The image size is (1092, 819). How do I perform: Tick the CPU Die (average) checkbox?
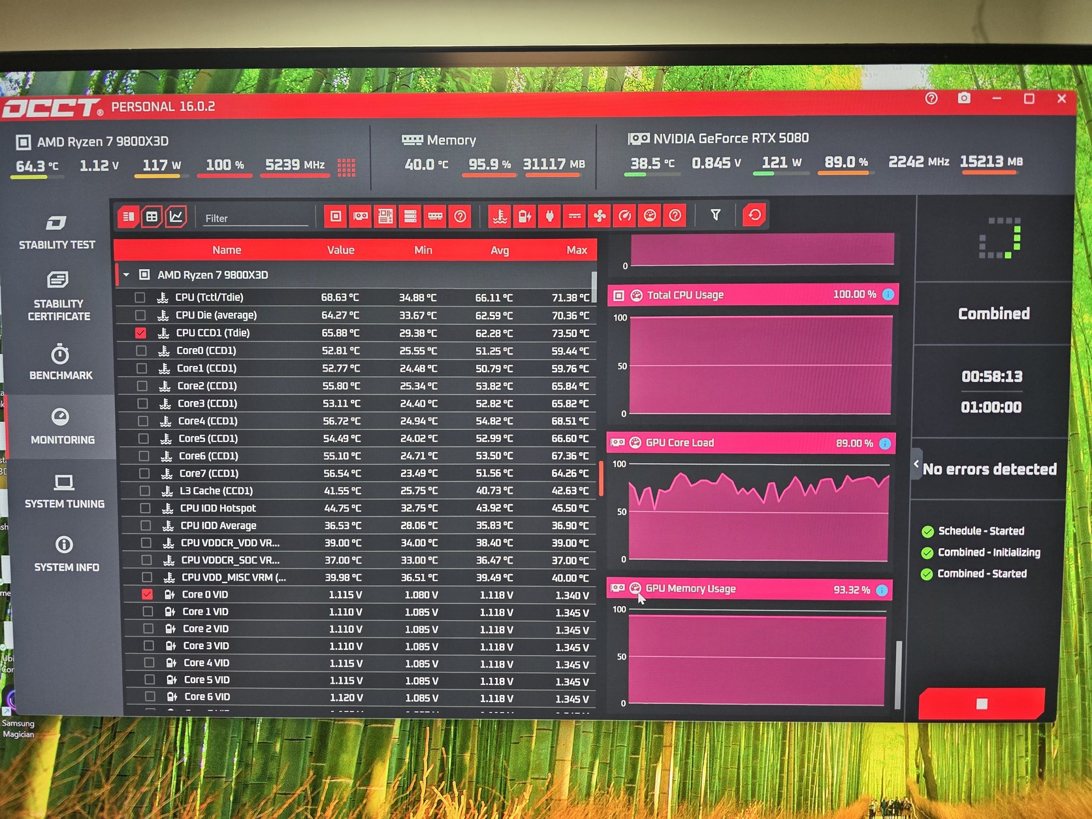140,315
